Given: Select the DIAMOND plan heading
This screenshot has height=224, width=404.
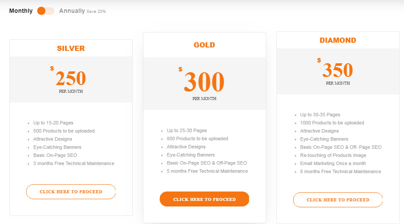Looking at the screenshot, I should point(338,40).
